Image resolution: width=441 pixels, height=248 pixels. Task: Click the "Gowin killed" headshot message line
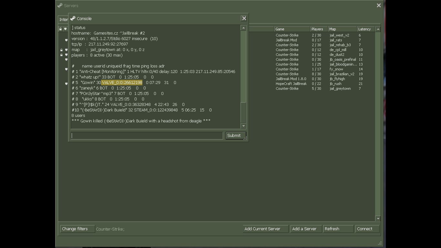141,121
